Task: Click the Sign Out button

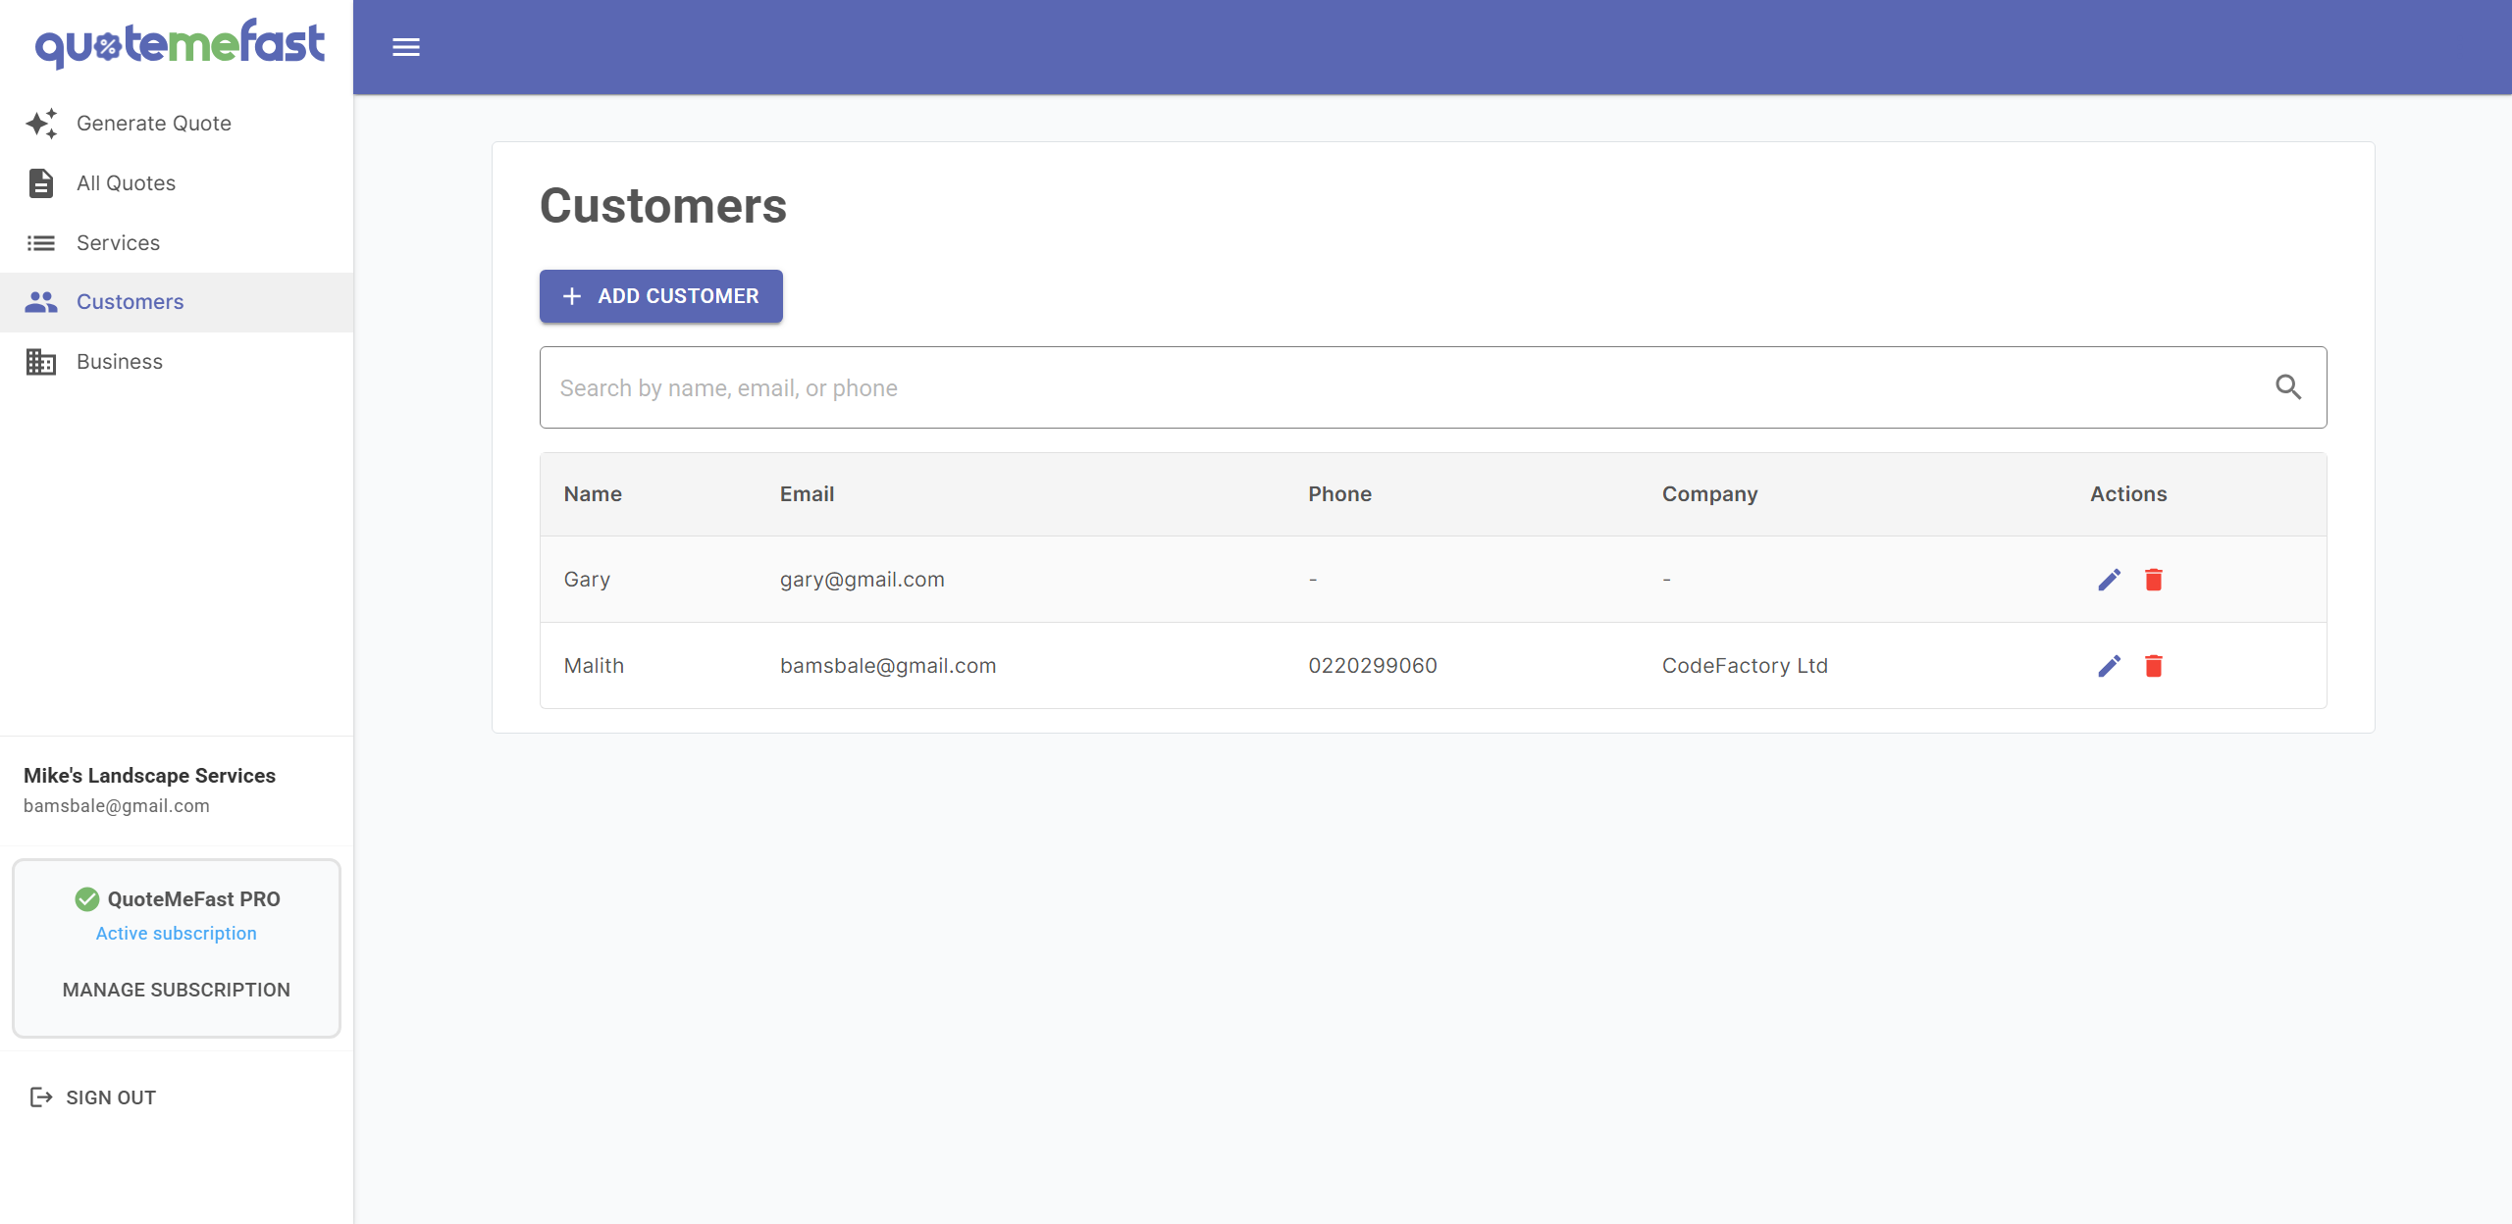Action: [94, 1097]
